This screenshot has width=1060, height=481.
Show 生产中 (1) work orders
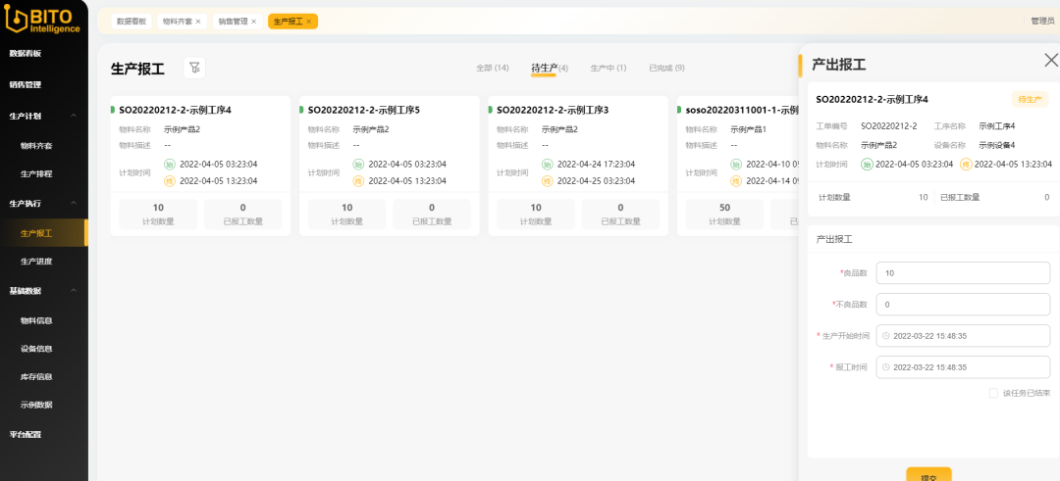click(x=609, y=69)
